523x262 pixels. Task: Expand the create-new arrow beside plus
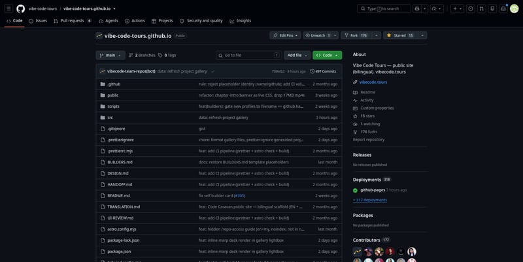tap(461, 8)
